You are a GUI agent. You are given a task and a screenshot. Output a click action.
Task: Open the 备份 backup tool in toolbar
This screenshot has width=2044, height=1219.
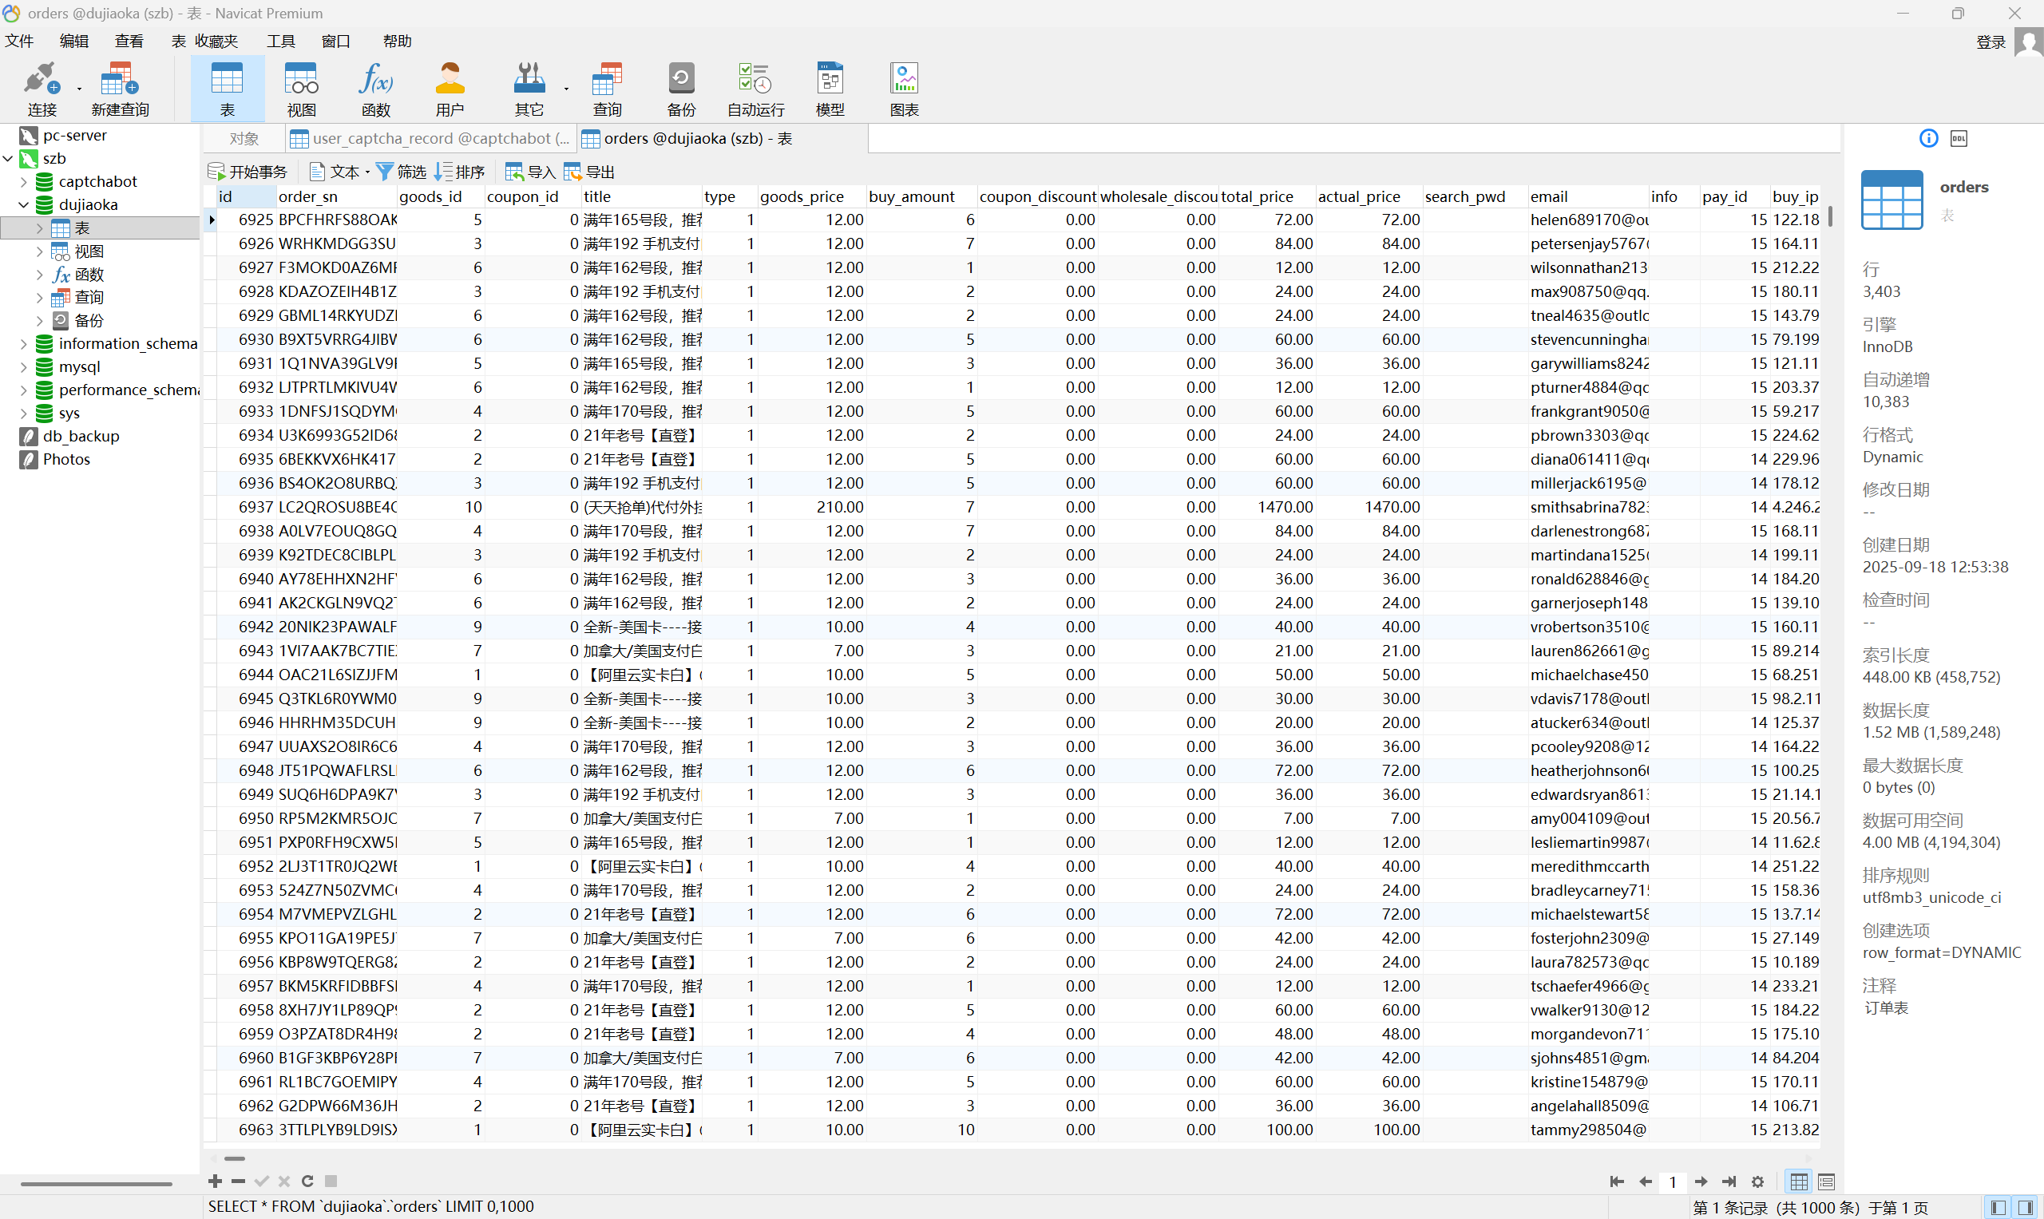coord(680,88)
